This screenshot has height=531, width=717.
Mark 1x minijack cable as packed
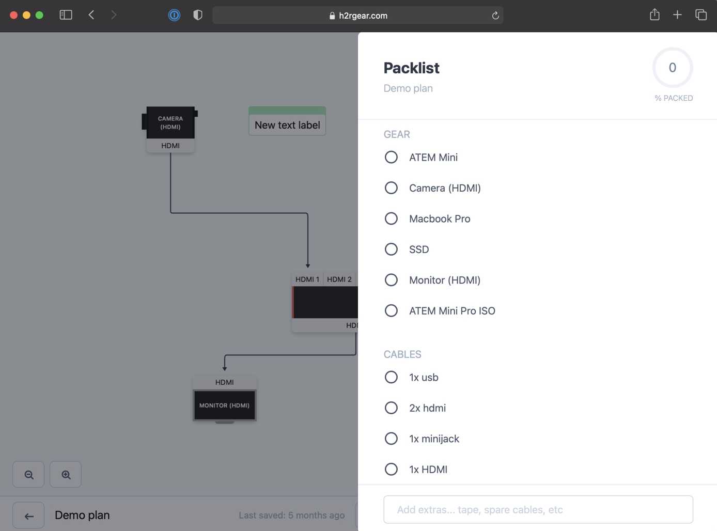coord(391,439)
